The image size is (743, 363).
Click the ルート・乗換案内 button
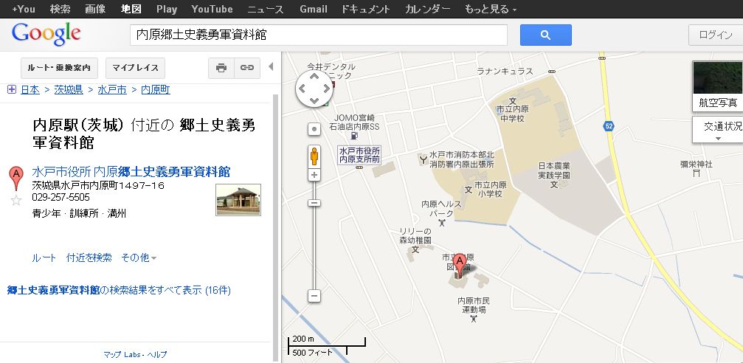(x=59, y=68)
